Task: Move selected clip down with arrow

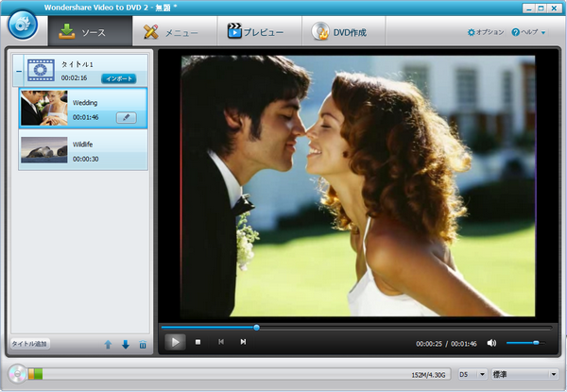Action: [126, 345]
